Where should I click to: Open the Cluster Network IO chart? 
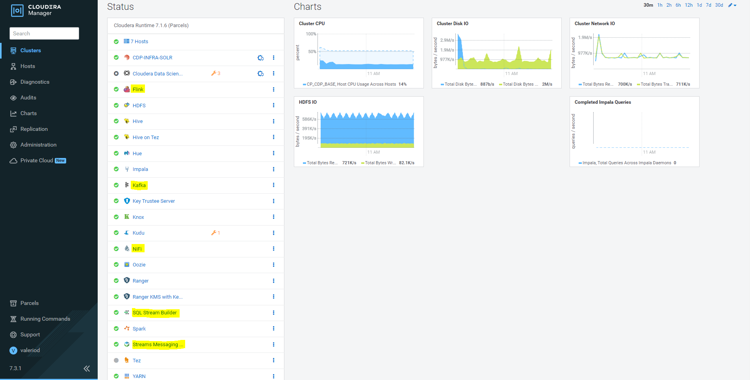(x=635, y=53)
